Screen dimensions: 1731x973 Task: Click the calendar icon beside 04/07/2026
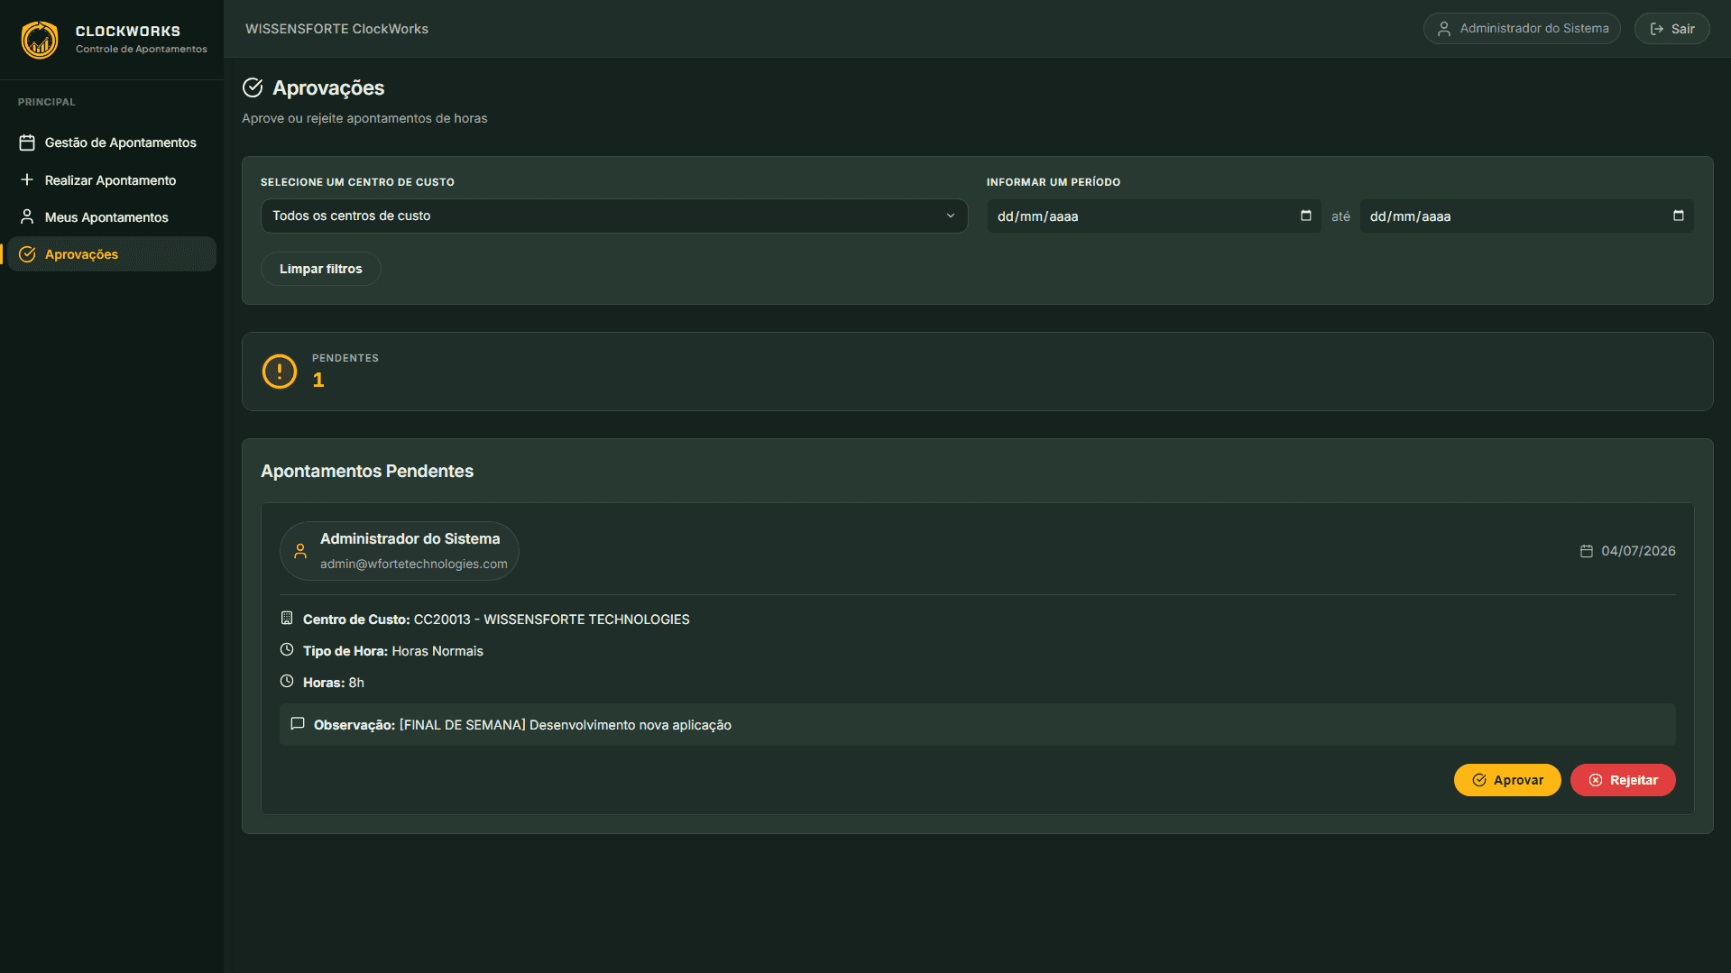point(1587,551)
